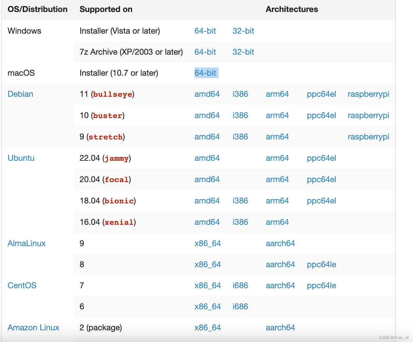Open 7z Archive 32-bit download link
The height and width of the screenshot is (342, 413).
tap(243, 52)
